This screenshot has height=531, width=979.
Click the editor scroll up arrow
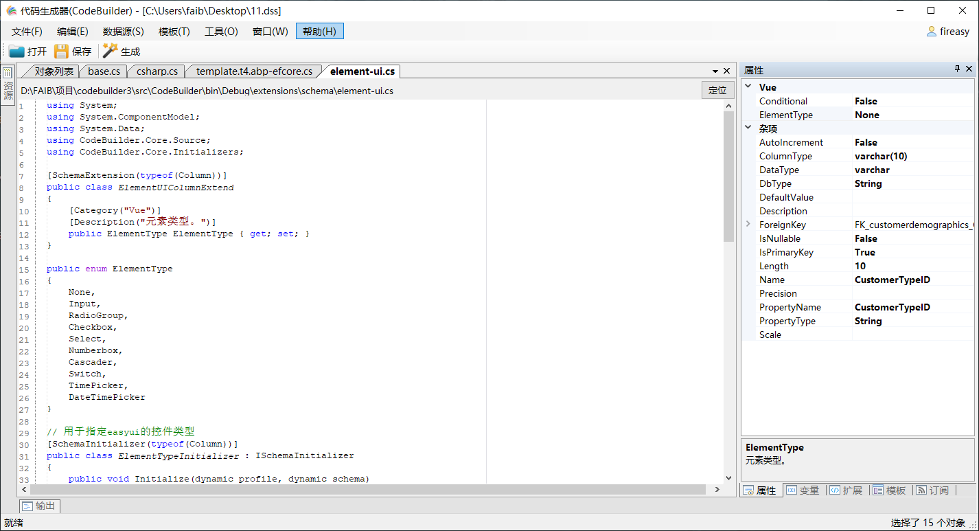[728, 105]
